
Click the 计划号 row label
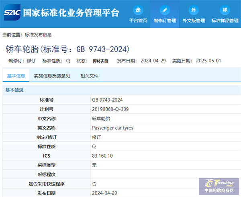tap(47, 109)
